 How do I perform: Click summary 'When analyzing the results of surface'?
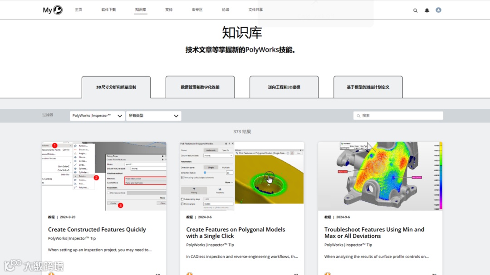376,256
